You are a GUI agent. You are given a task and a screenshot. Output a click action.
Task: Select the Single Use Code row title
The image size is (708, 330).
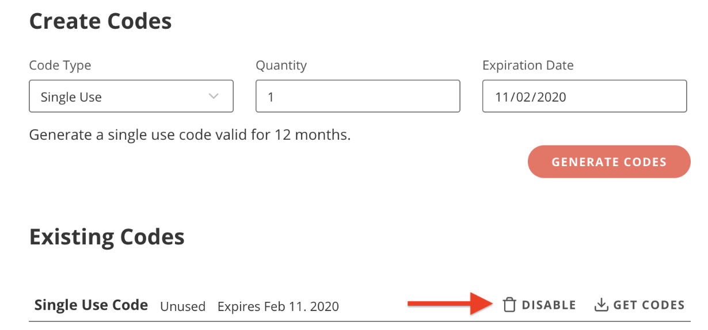click(x=91, y=305)
